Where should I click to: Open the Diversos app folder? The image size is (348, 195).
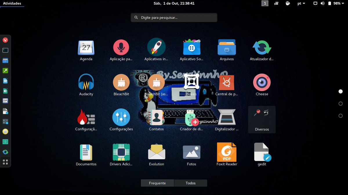coord(262,120)
